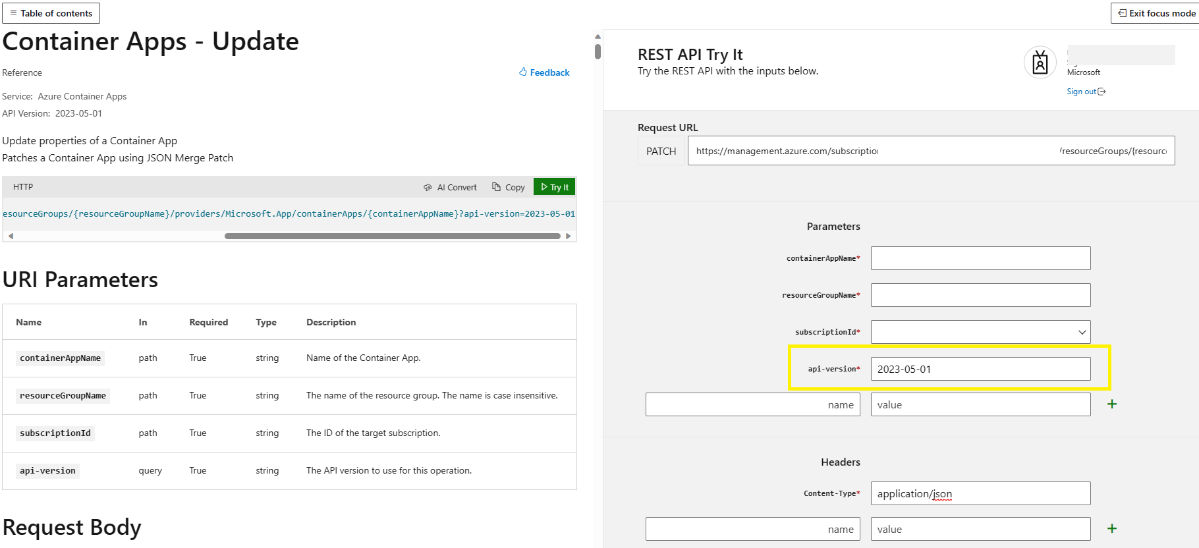Exit focus mode
Screen dimensions: 1199x548
point(1156,13)
